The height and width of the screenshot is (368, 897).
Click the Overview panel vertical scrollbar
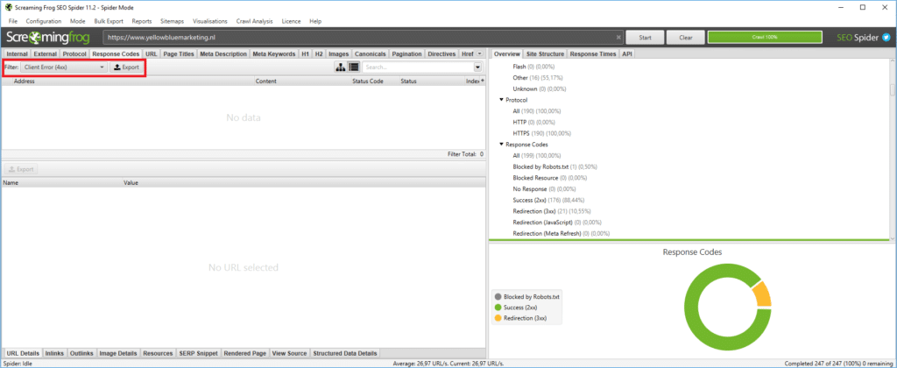[x=893, y=90]
